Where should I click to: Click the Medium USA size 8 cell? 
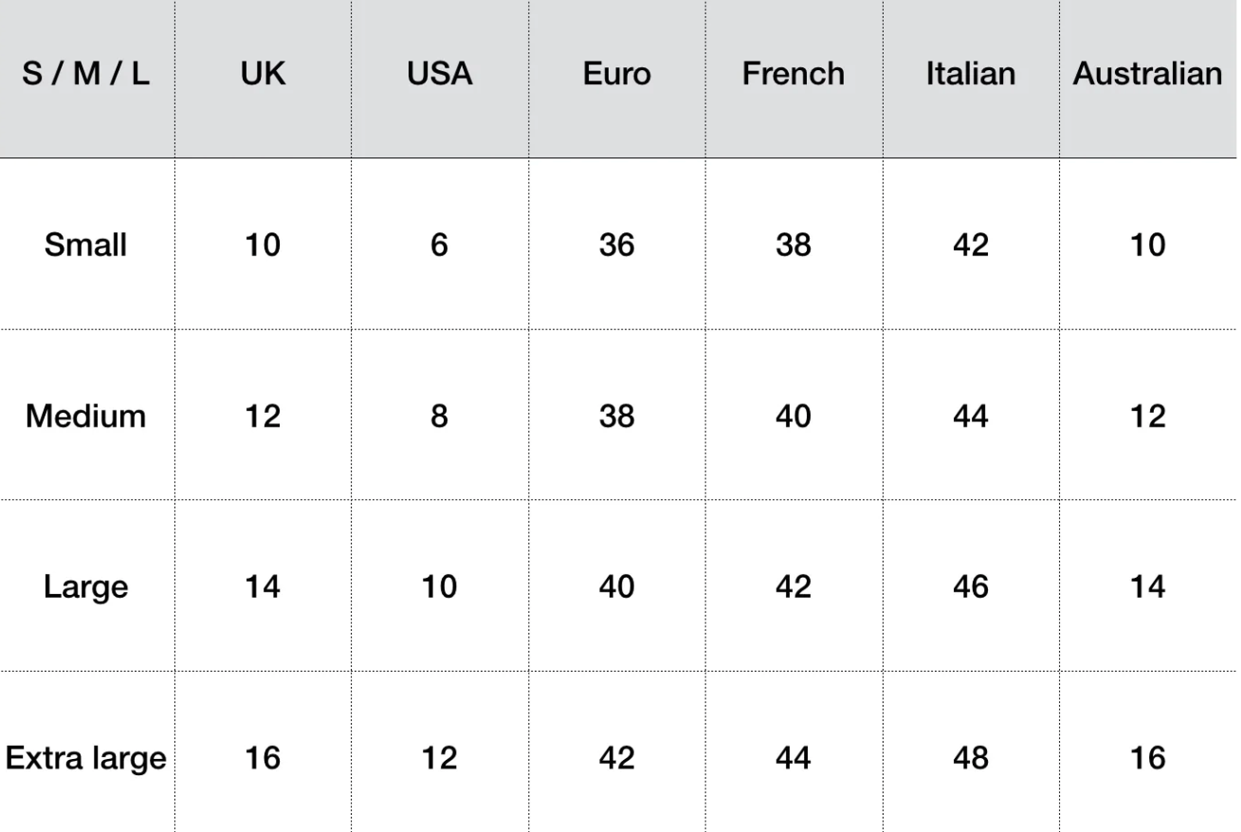click(x=440, y=416)
